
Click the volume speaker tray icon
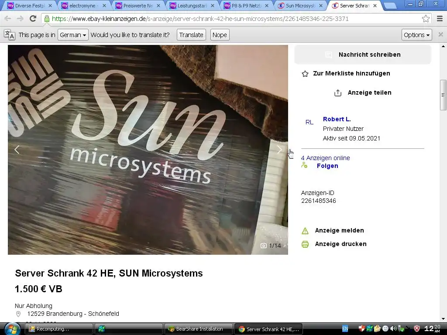[x=393, y=329]
